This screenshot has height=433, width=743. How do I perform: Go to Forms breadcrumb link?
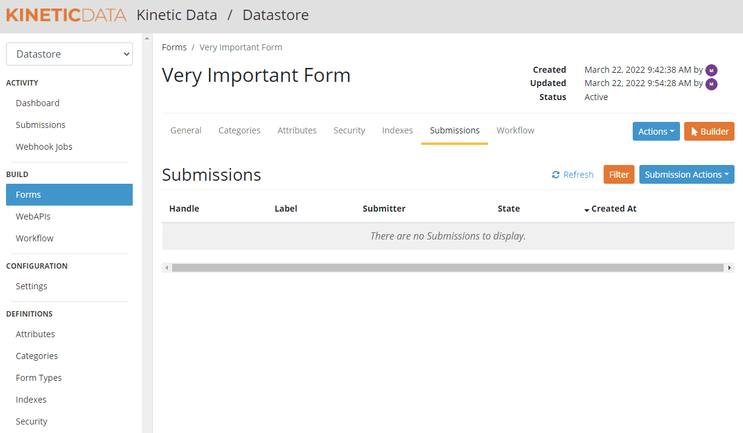pyautogui.click(x=174, y=47)
